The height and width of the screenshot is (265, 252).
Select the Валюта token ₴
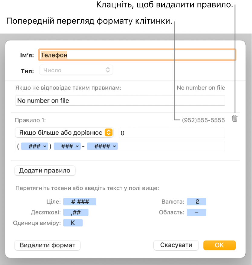pos(196,201)
